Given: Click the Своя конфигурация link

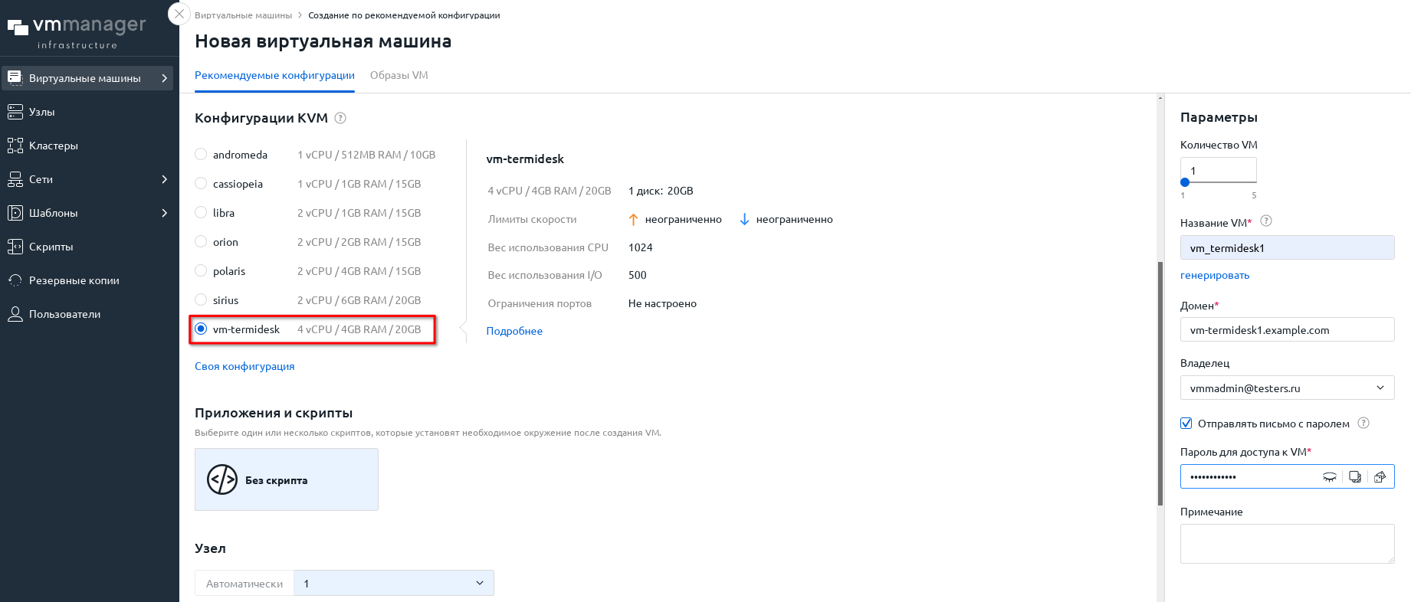Looking at the screenshot, I should click(244, 366).
